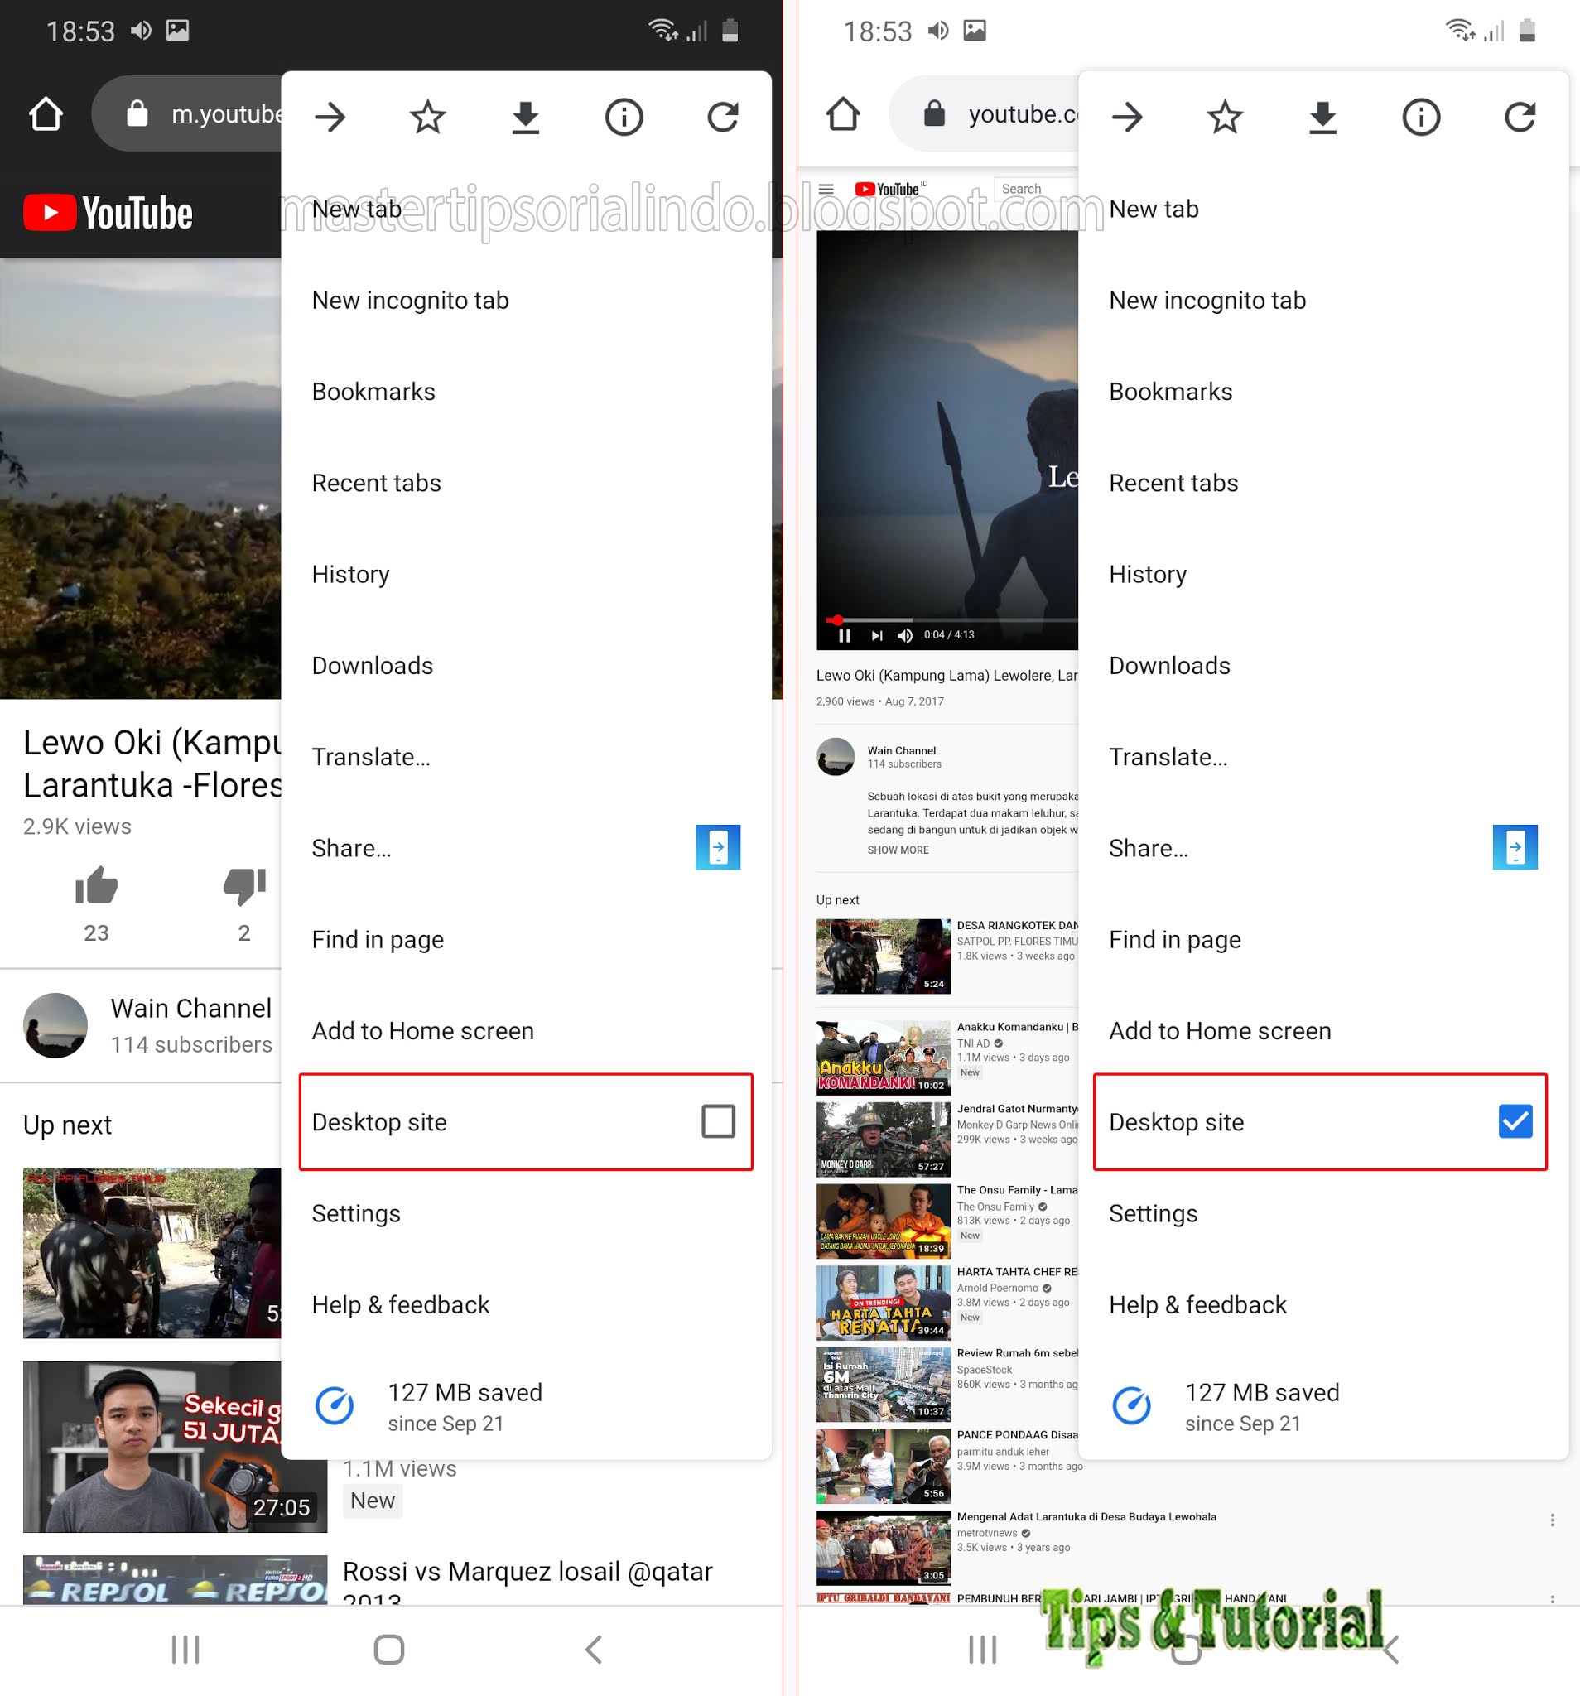Tap the home icon in right phone browser
1580x1696 pixels.
pyautogui.click(x=843, y=113)
